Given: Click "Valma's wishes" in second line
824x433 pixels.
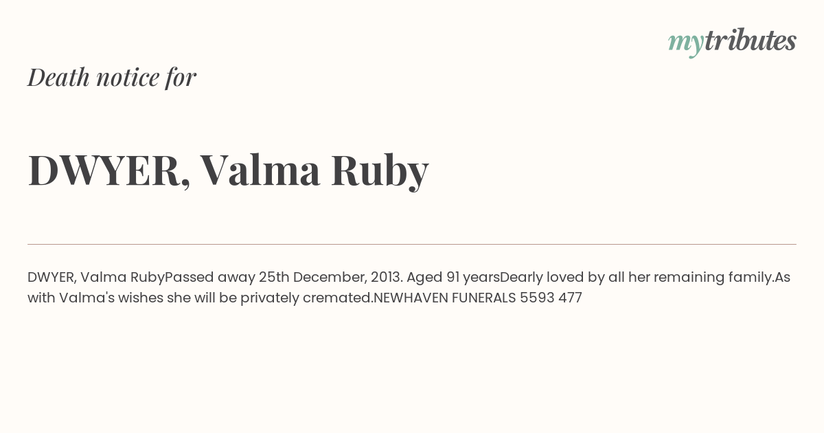Looking at the screenshot, I should pos(111,298).
